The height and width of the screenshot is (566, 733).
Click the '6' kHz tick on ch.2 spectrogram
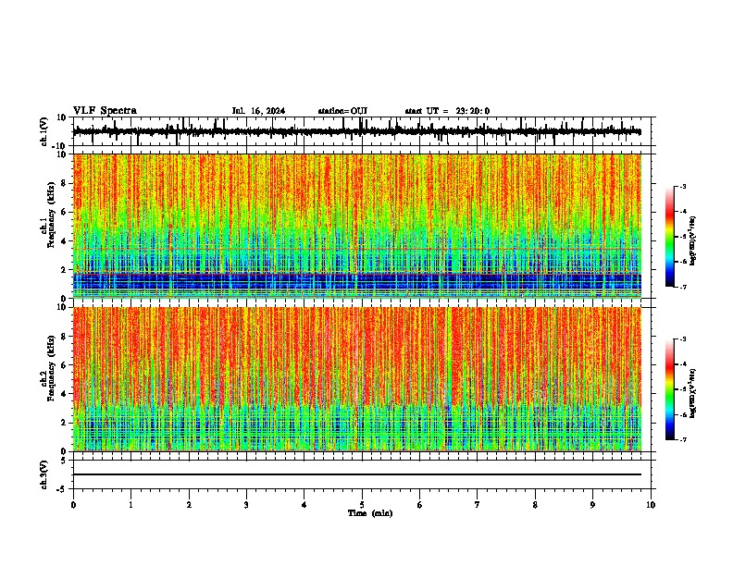pos(64,365)
